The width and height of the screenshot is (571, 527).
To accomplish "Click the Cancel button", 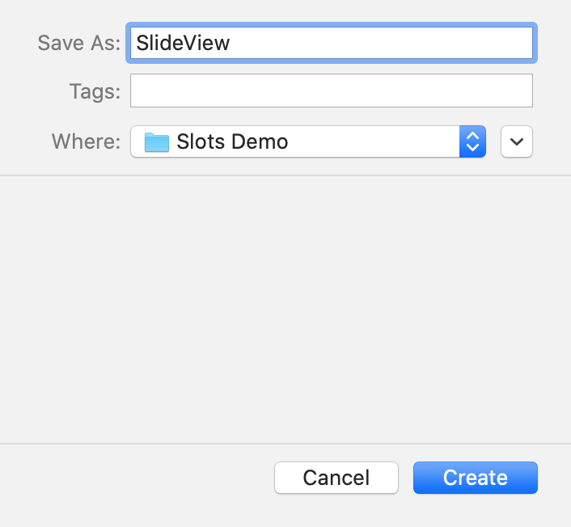I will [x=336, y=478].
